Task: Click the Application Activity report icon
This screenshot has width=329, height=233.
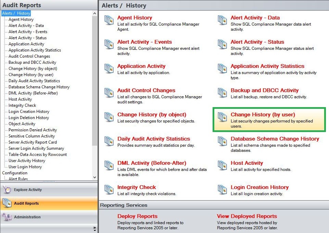Action: (109, 69)
